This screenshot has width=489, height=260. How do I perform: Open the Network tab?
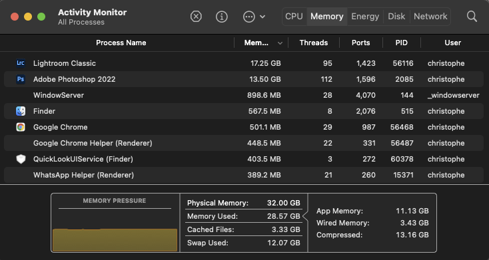coord(430,17)
